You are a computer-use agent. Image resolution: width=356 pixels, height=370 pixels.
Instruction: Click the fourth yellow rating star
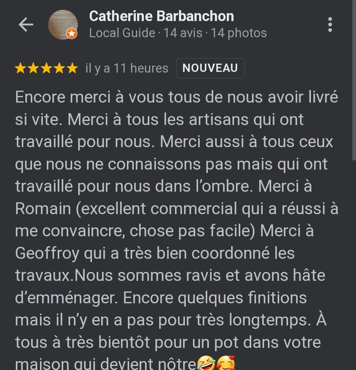(59, 68)
